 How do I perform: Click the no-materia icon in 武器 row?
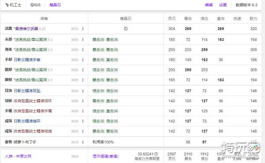(x=126, y=29)
